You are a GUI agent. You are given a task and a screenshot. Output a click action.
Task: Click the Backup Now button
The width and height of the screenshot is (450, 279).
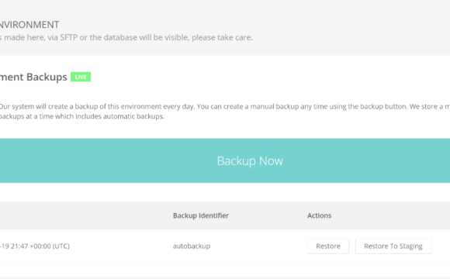pyautogui.click(x=225, y=160)
